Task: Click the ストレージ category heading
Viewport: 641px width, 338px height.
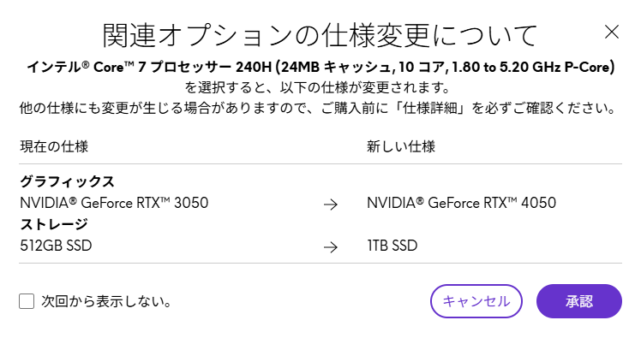Action: tap(53, 224)
